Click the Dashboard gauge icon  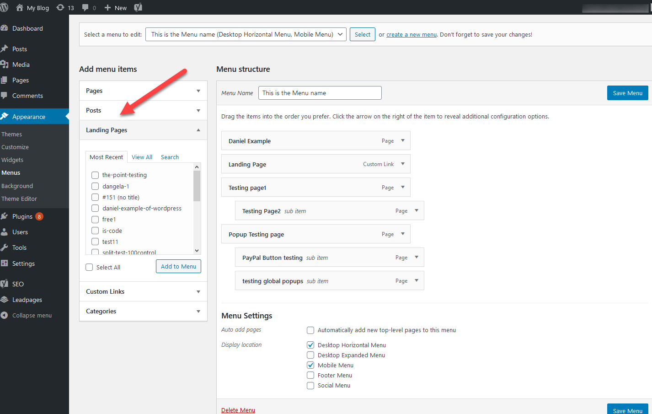point(5,28)
